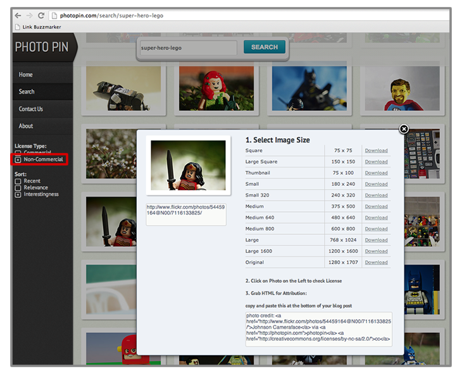Download the Large 768 x 1024 size
This screenshot has height=376, width=462.
pos(377,240)
